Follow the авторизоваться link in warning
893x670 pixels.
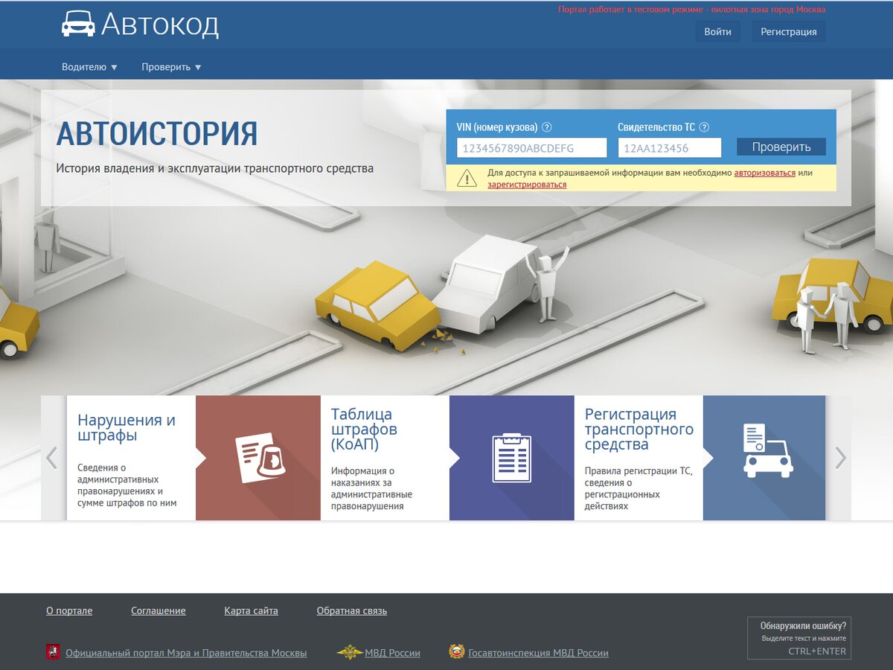tap(764, 173)
